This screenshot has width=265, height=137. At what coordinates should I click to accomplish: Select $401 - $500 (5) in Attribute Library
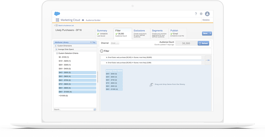coord(77,73)
